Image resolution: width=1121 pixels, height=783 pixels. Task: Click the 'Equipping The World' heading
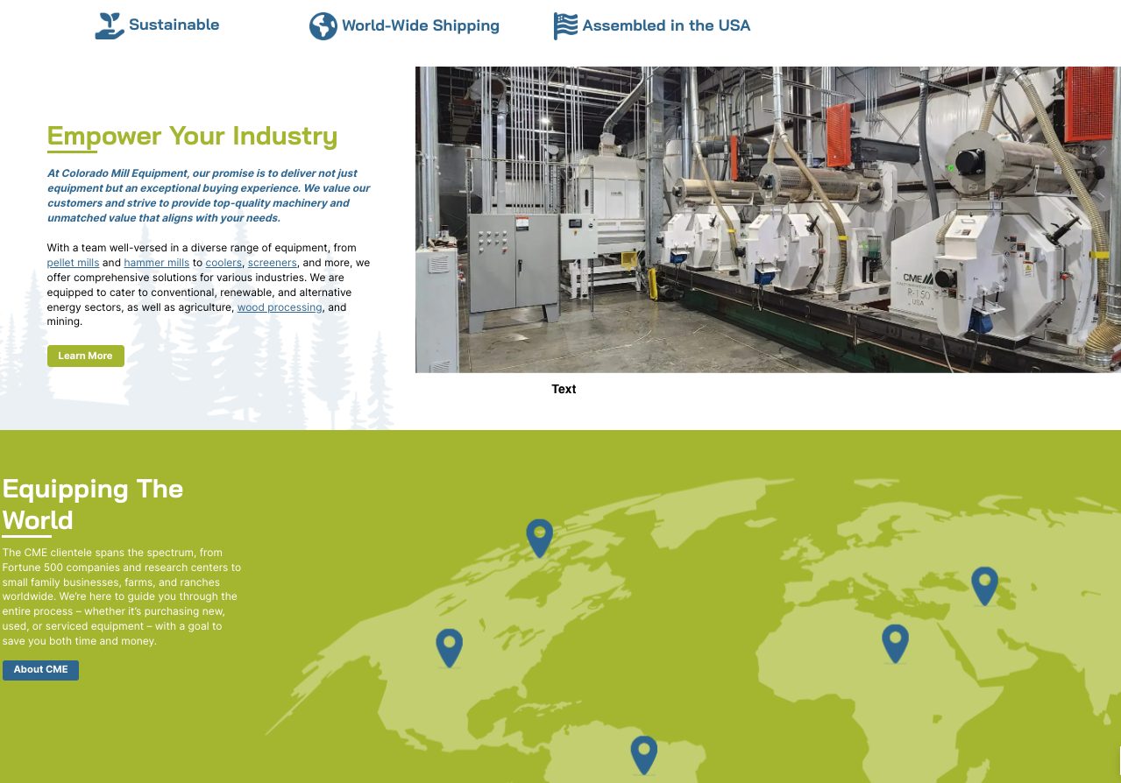tap(92, 504)
